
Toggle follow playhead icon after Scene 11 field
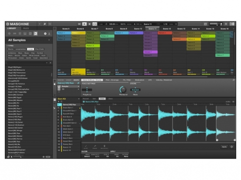click(158, 24)
